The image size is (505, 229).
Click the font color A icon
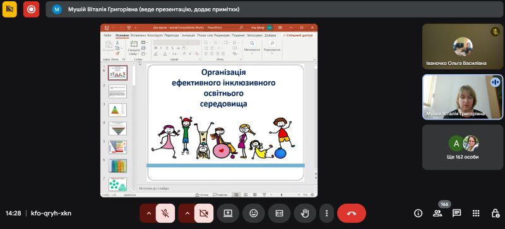click(165, 53)
